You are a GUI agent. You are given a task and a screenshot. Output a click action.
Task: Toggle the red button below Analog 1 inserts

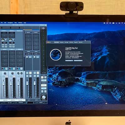2,69
